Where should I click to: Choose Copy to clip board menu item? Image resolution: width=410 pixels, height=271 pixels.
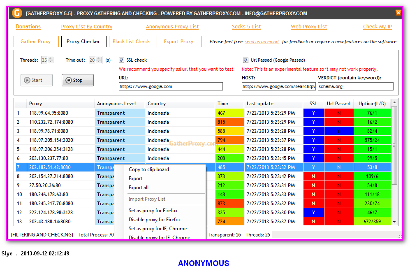(x=149, y=169)
